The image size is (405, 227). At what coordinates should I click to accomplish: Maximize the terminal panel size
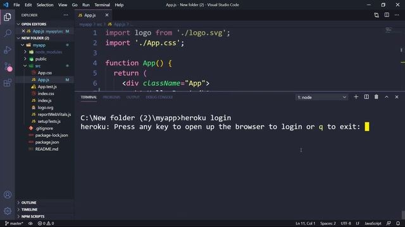[387, 96]
